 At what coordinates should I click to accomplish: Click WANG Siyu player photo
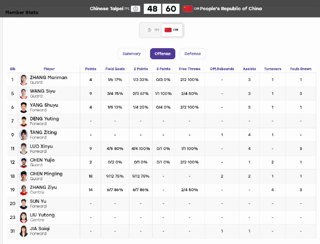tap(24, 94)
